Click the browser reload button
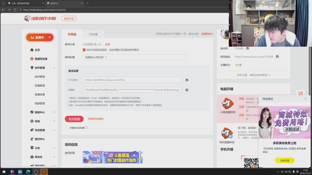This screenshot has width=312, height=175. (x=15, y=9)
